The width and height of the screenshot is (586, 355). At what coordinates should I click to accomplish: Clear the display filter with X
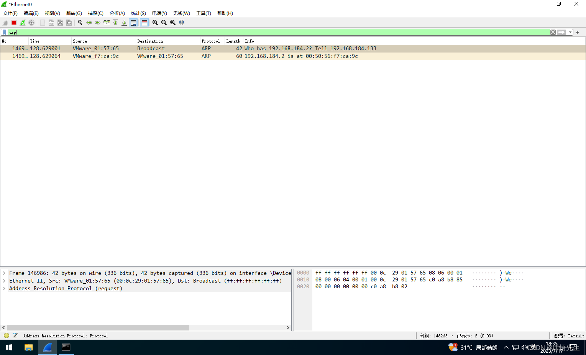click(553, 32)
